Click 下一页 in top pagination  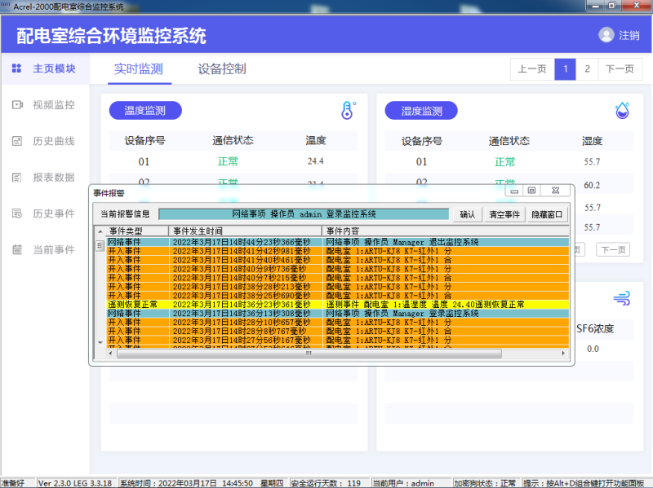pos(620,69)
